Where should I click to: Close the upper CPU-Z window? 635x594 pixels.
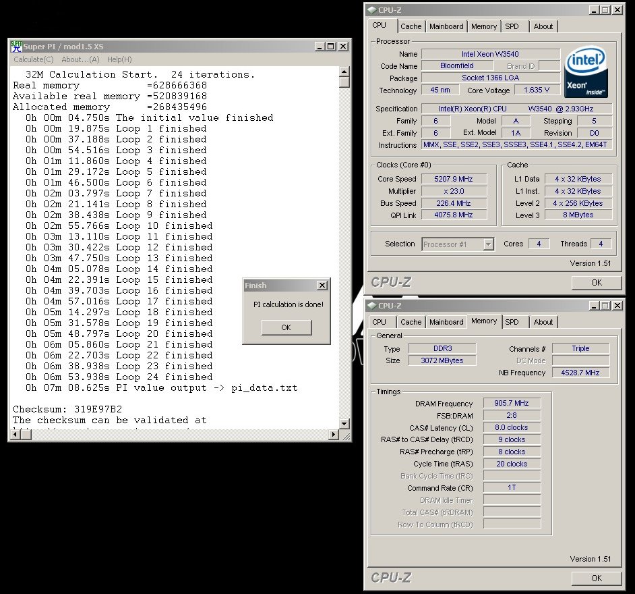(617, 10)
